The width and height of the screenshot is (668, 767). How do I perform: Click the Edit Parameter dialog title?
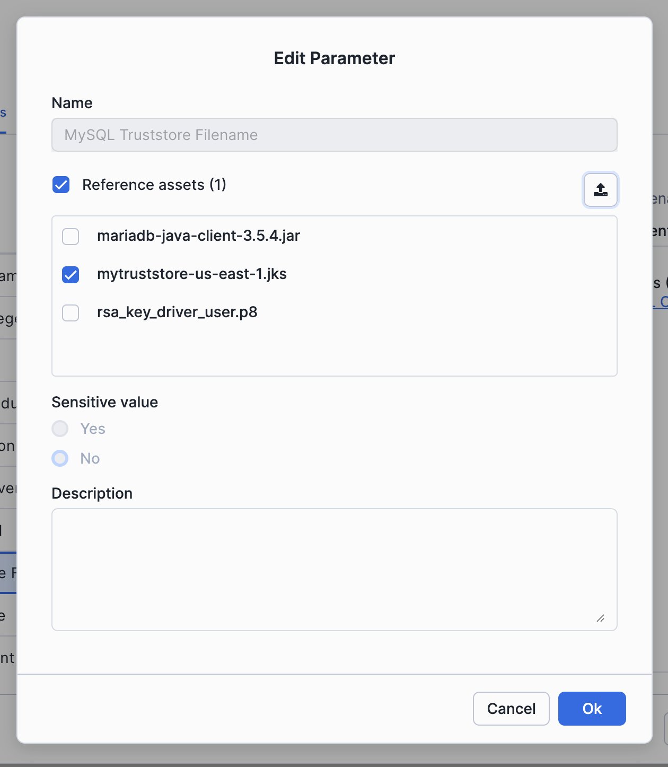[334, 58]
